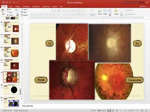
Task: Click the Reset slide button
Action: [24, 12]
